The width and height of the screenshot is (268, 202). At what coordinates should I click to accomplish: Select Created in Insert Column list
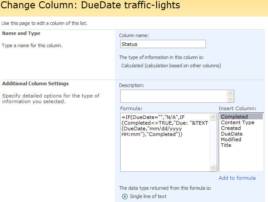click(241, 128)
